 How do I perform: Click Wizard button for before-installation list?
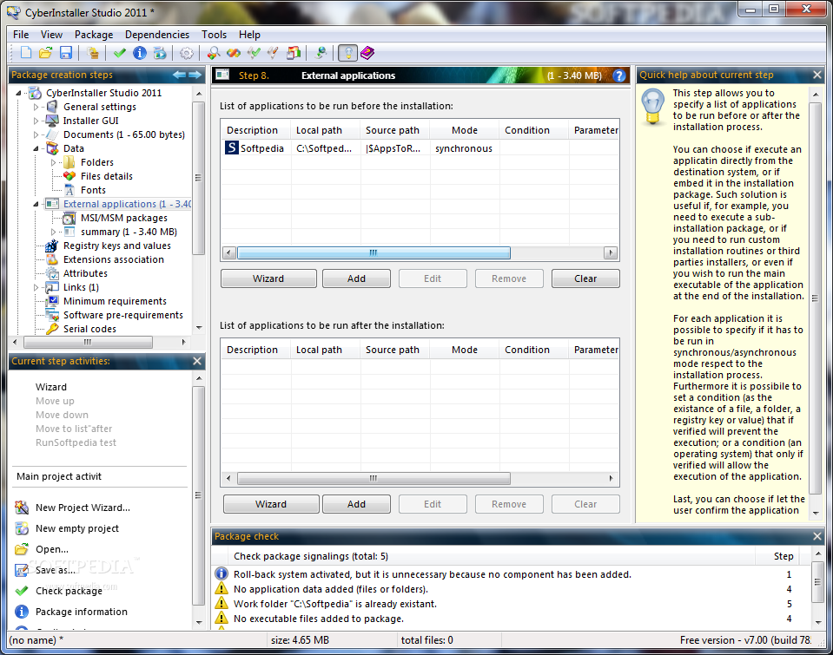(x=268, y=278)
